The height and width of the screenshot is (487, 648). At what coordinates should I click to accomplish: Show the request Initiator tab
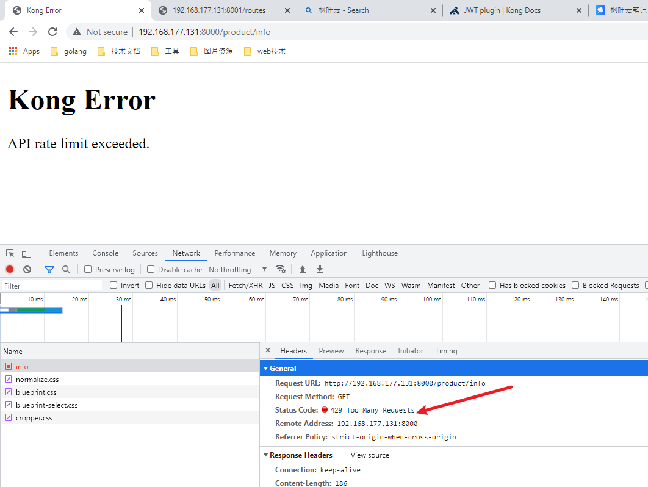tap(411, 350)
